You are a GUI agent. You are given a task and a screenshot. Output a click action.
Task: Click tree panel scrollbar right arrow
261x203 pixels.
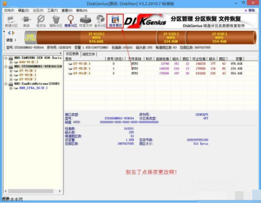coord(60,191)
